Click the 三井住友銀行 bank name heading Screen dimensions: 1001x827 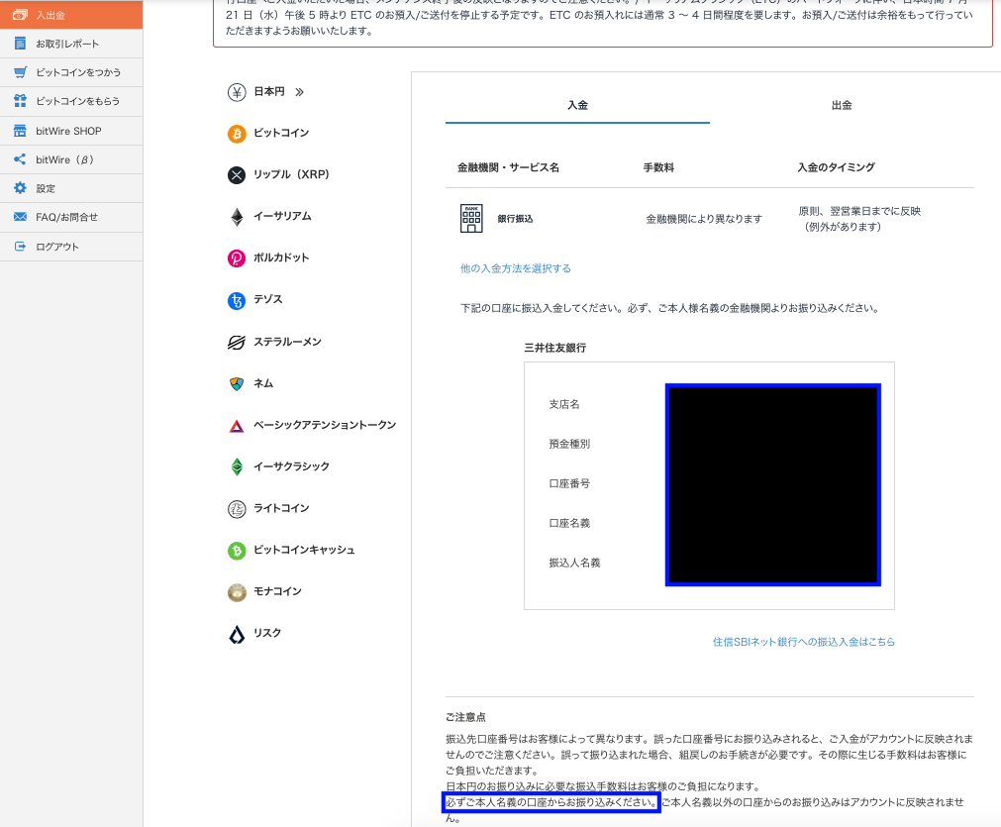tap(555, 348)
